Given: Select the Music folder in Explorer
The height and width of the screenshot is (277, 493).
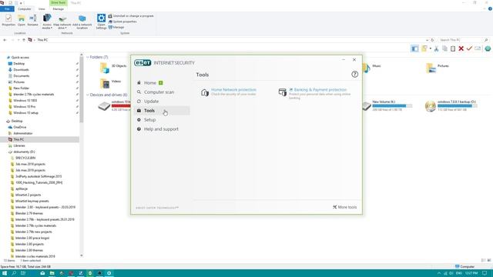Looking at the screenshot, I should [x=372, y=67].
